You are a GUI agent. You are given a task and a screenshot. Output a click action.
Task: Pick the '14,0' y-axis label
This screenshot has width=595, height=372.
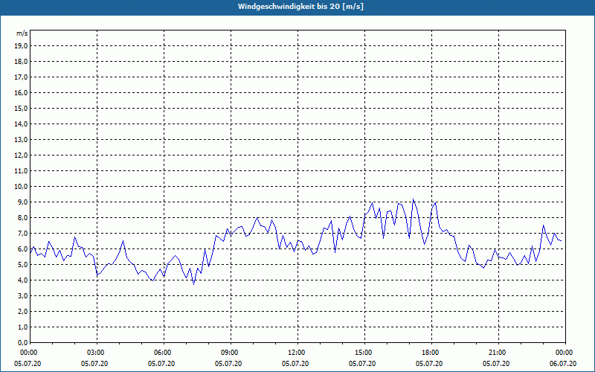coord(21,124)
